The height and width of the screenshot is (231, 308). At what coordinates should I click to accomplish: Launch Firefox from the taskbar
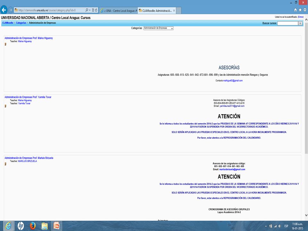click(33, 226)
